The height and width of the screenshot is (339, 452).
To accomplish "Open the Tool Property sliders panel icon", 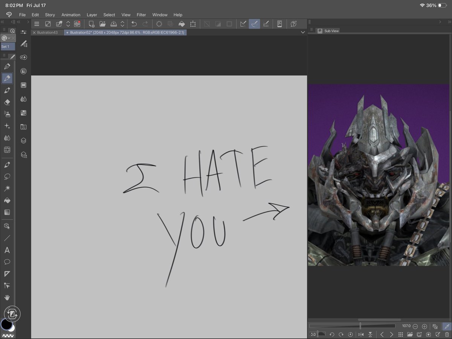I will click(x=24, y=32).
